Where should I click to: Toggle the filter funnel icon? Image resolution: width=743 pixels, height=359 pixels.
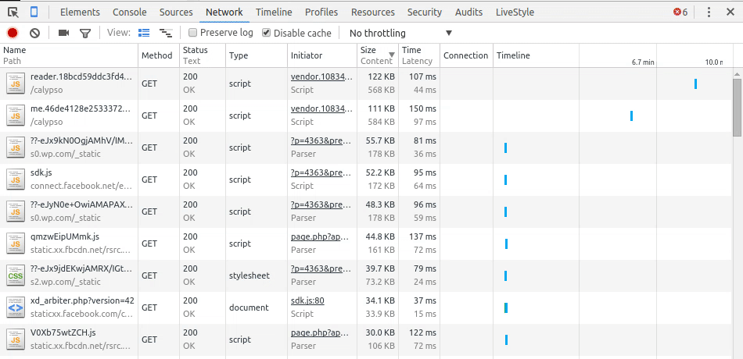pos(85,33)
